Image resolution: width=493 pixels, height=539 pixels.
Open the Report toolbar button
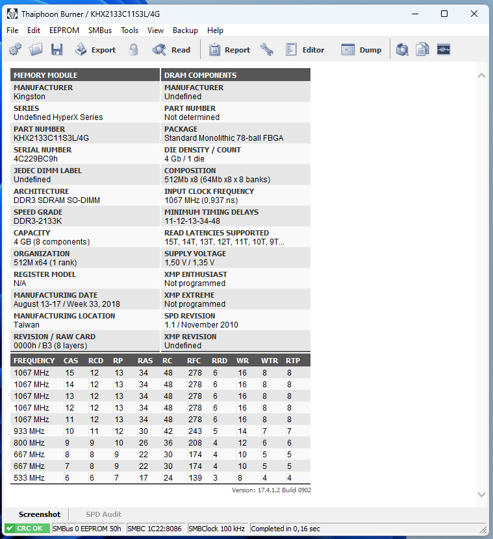(230, 49)
